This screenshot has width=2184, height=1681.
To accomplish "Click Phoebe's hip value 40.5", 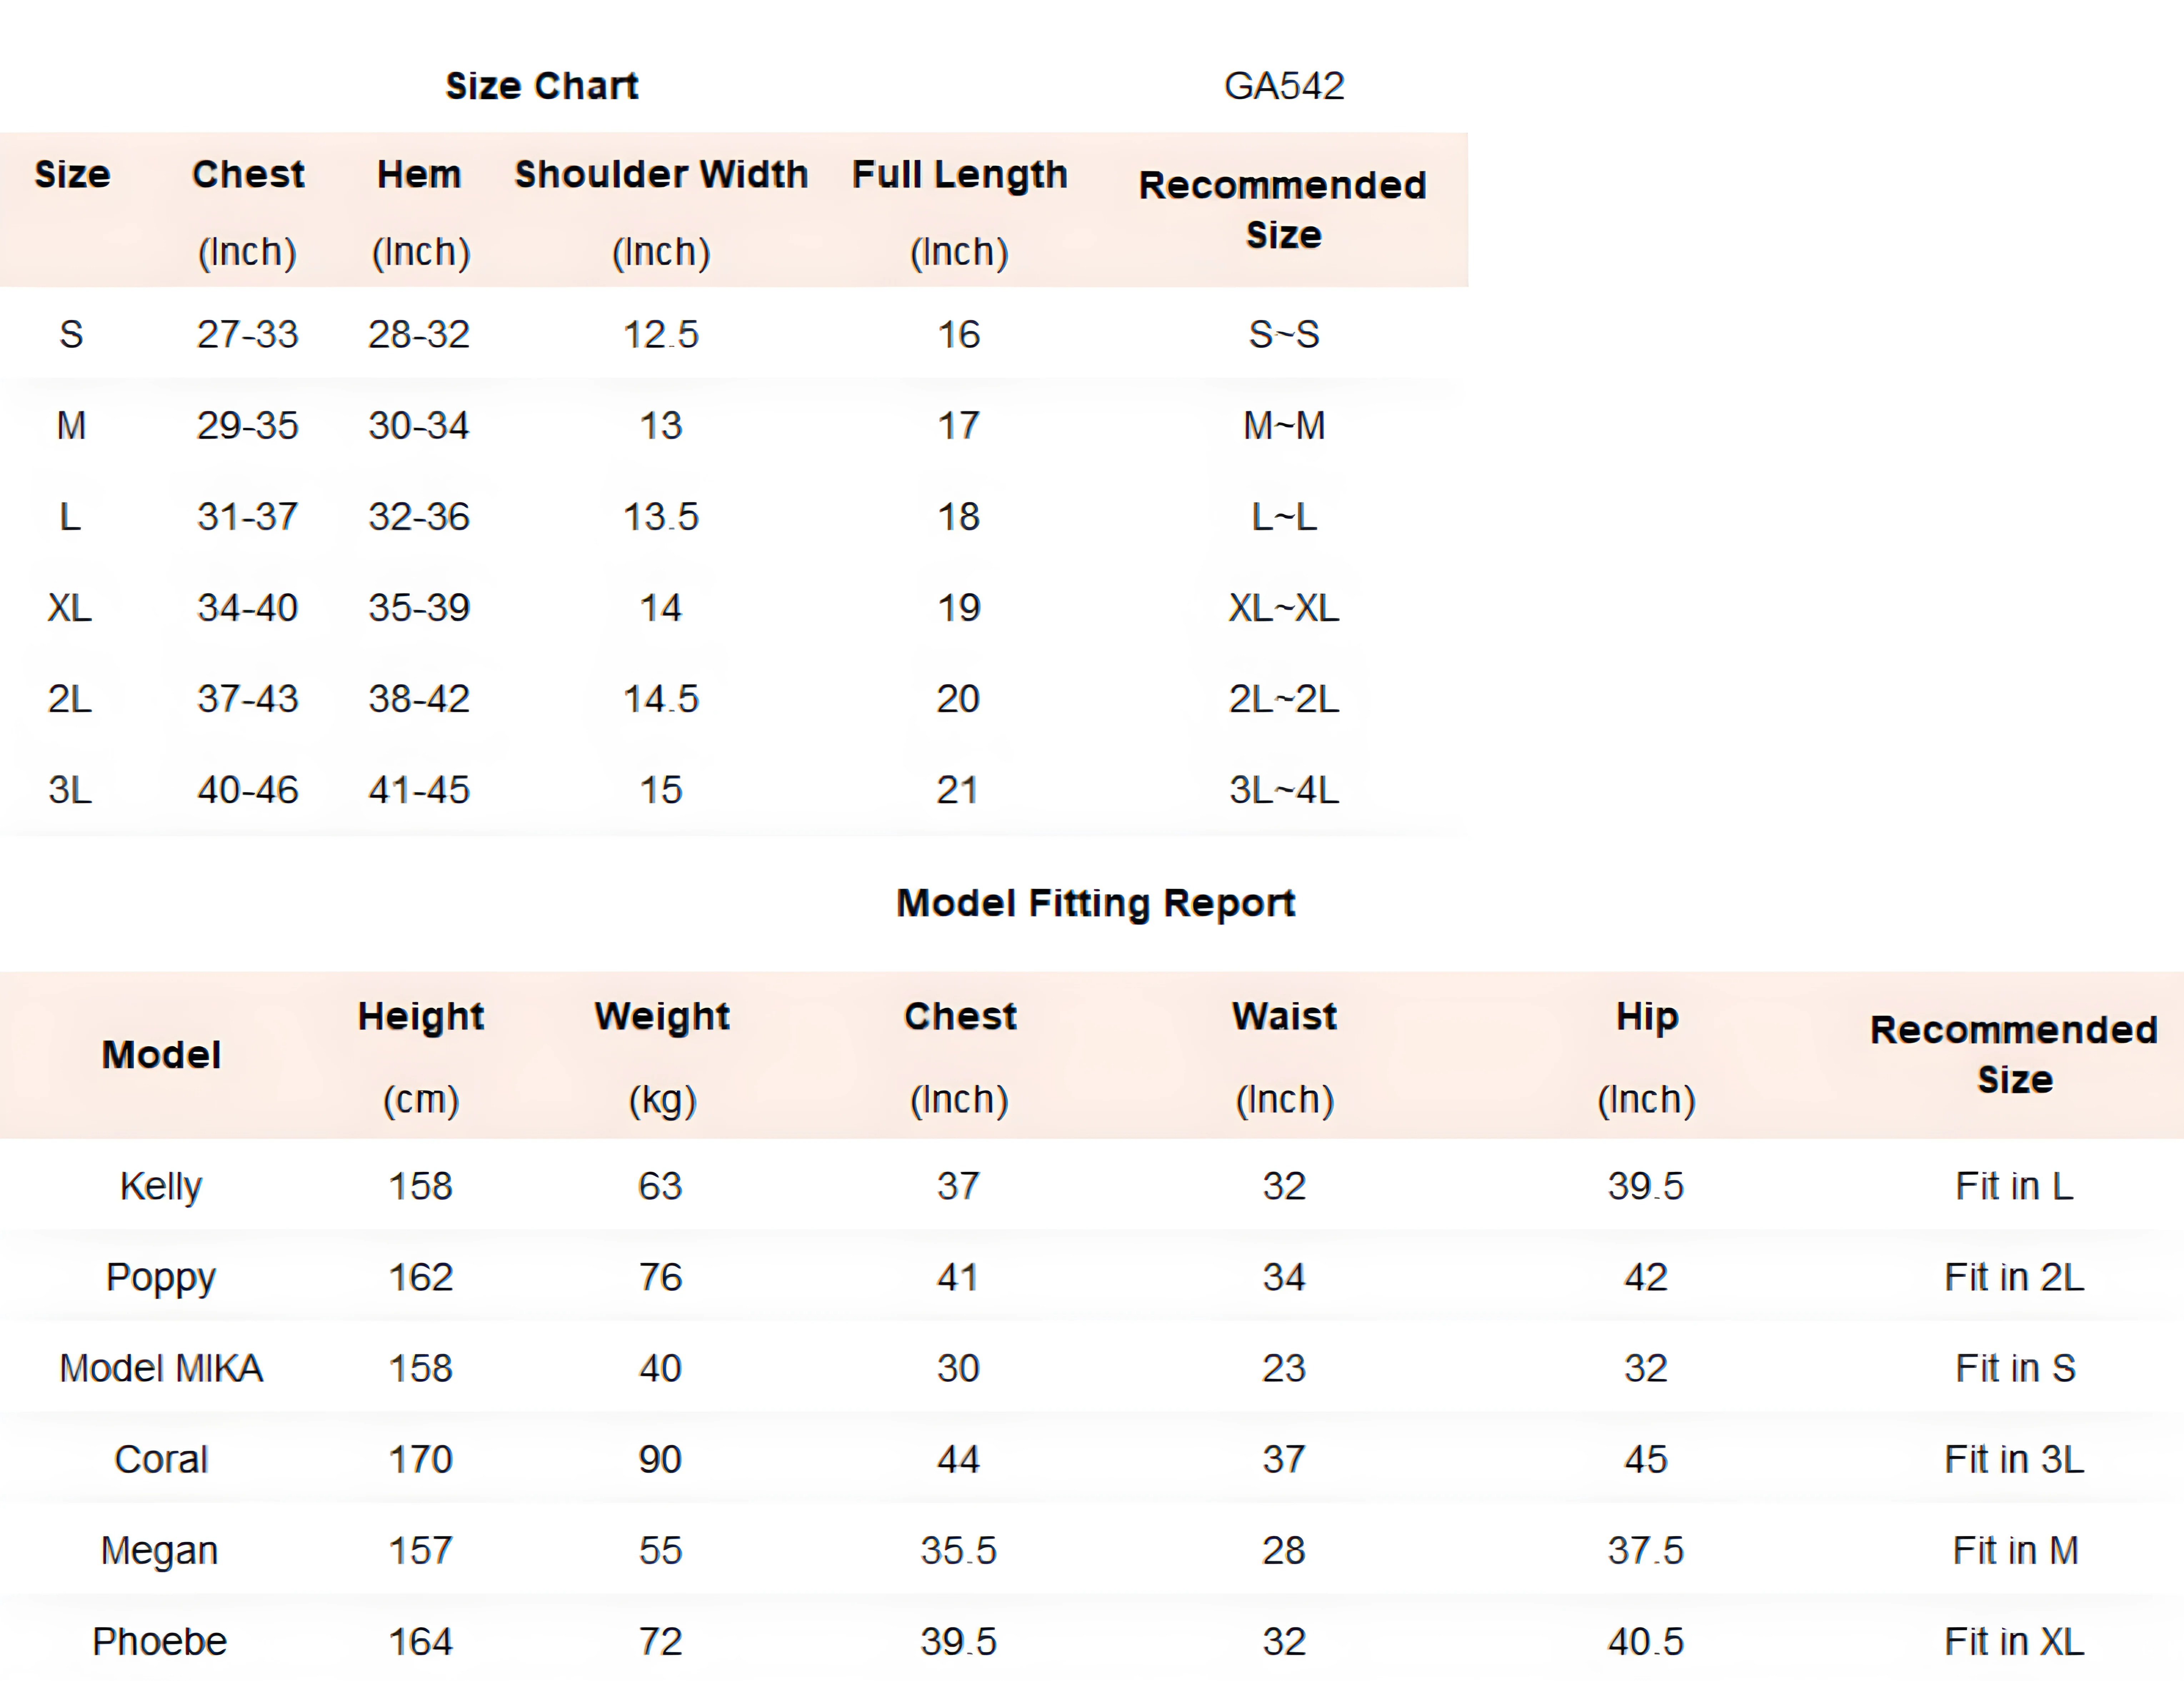I will (x=1645, y=1641).
